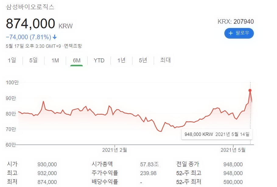Select the 1년 time range tab
The width and height of the screenshot is (277, 187).
point(121,60)
